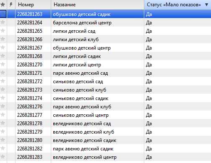Select the name липки детский садик
The height and width of the screenshot is (163, 211).
(x=77, y=56)
